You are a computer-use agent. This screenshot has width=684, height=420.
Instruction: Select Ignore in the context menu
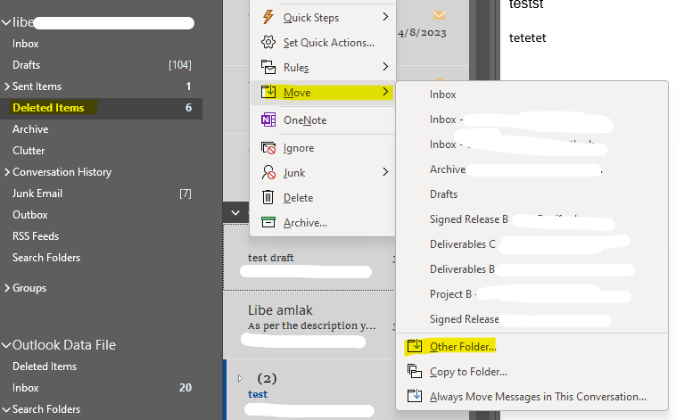(x=323, y=148)
